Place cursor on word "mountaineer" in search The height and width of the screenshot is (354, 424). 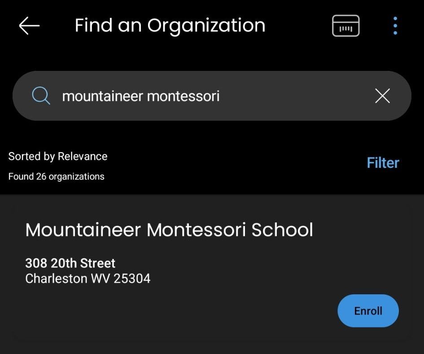pyautogui.click(x=102, y=96)
